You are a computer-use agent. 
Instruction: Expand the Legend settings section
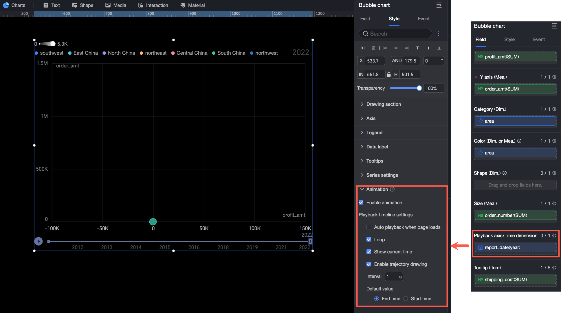374,132
